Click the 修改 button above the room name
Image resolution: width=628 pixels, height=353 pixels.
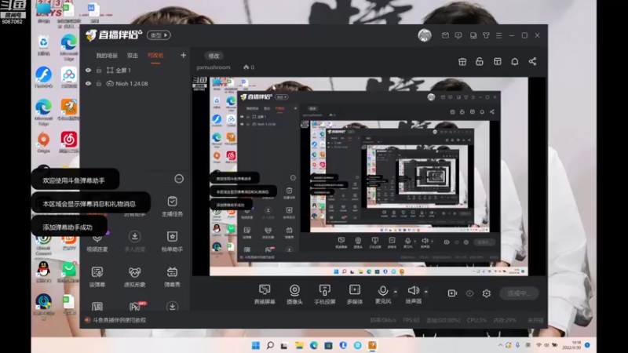tap(214, 56)
